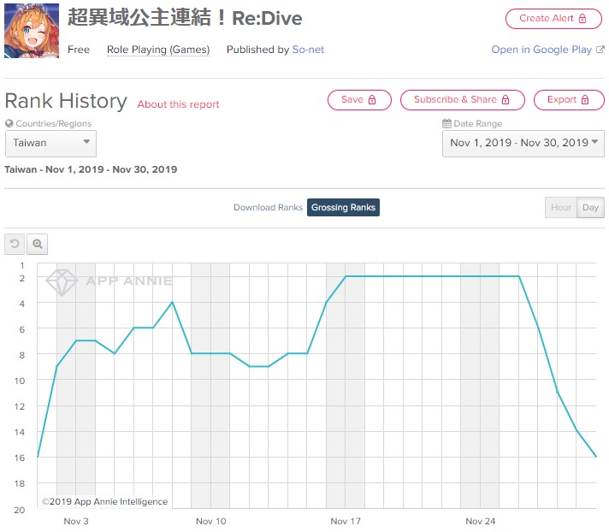Click the globe icon beside Countries/Regions
This screenshot has width=609, height=532.
pyautogui.click(x=9, y=123)
